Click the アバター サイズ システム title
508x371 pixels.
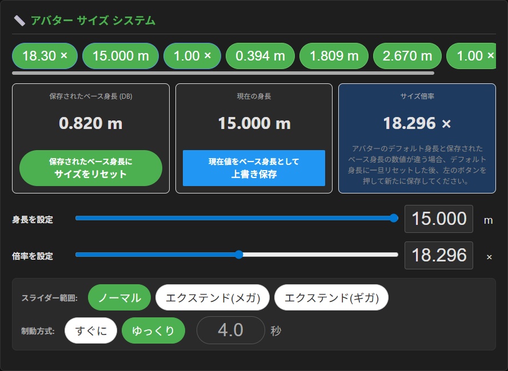tap(93, 21)
